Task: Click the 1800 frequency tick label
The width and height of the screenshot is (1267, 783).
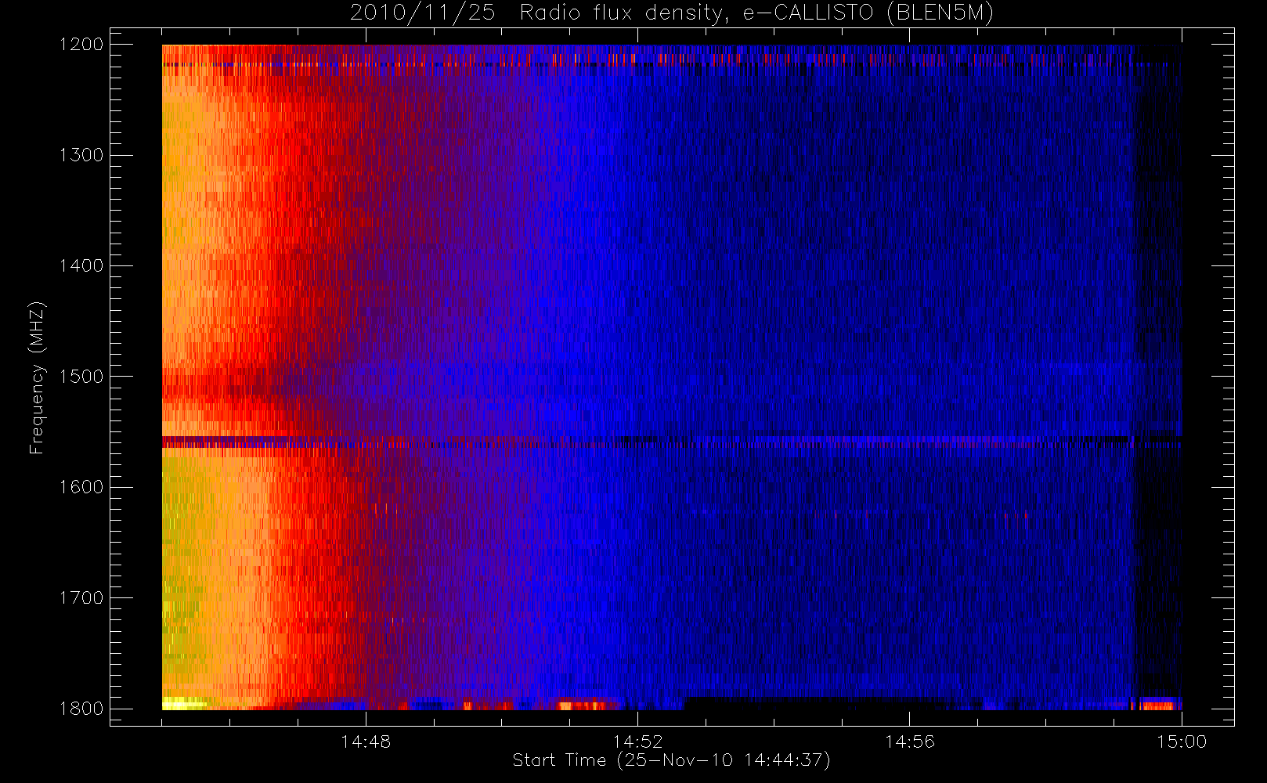Action: tap(81, 708)
